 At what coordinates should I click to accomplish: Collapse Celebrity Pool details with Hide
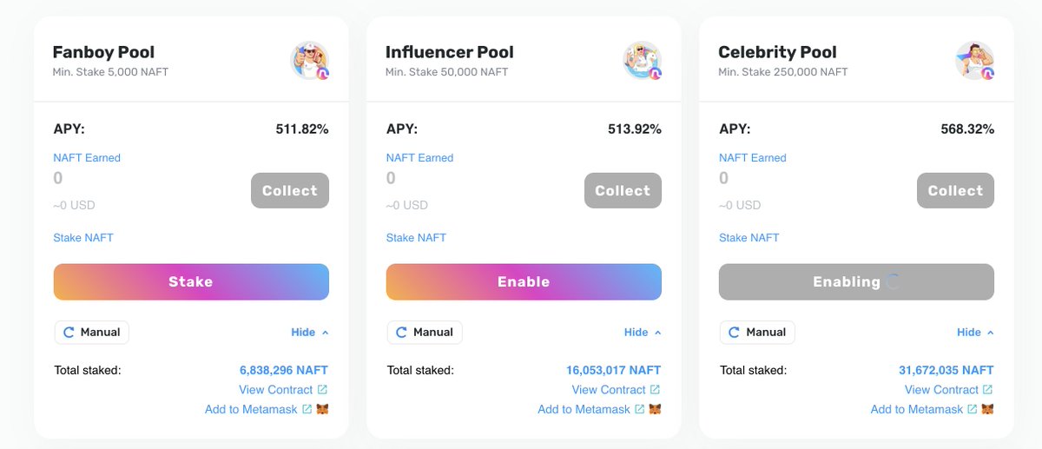point(975,332)
